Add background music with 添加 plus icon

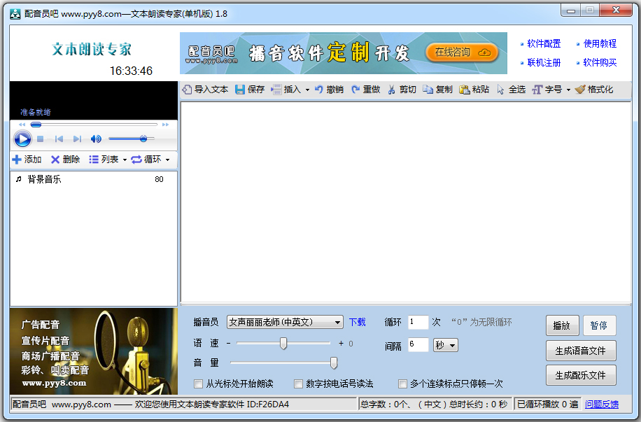tap(17, 160)
